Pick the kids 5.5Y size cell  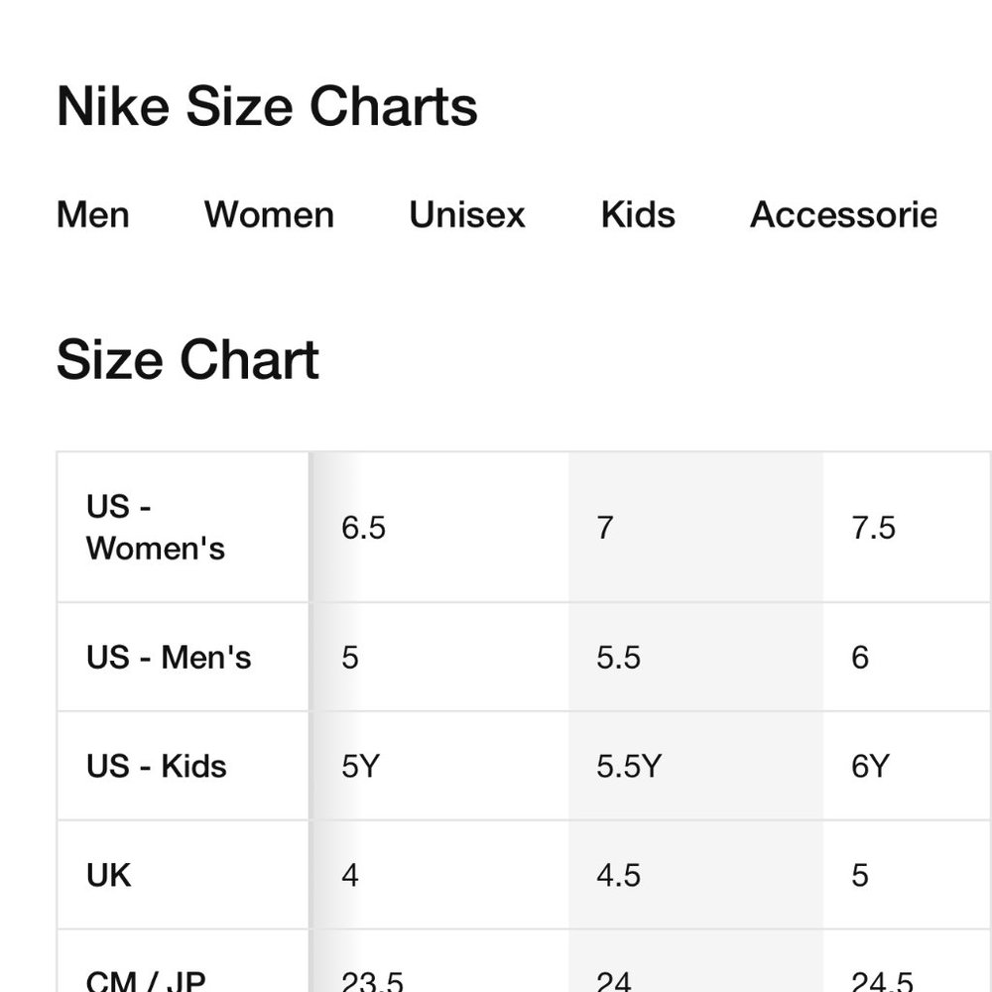tap(629, 766)
